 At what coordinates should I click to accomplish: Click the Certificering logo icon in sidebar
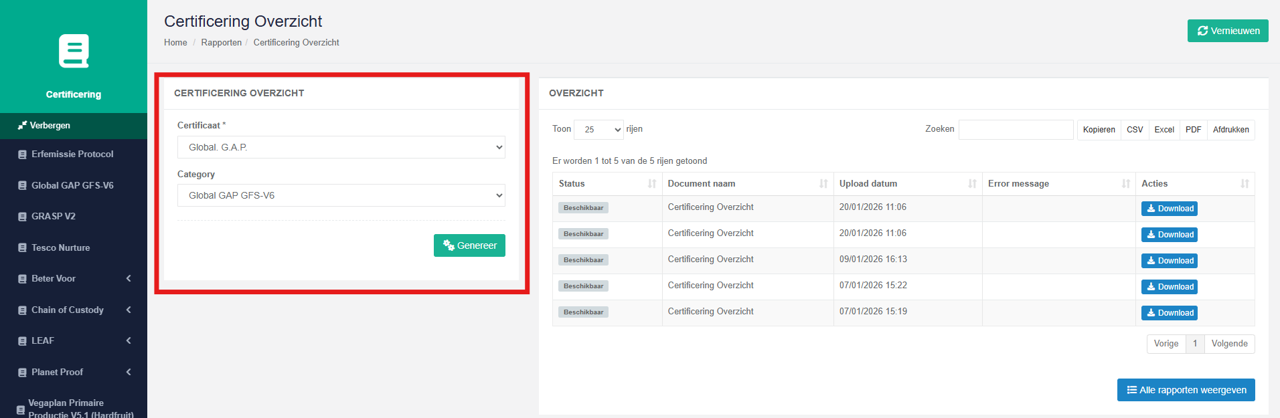point(74,51)
